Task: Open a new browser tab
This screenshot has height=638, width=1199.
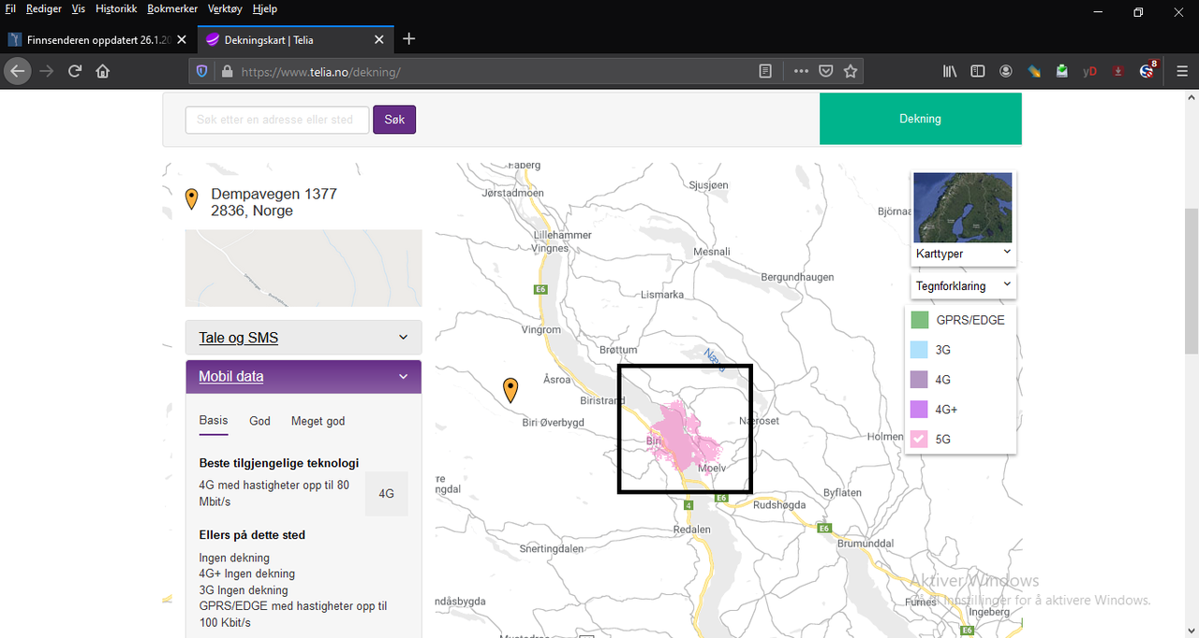Action: point(408,39)
